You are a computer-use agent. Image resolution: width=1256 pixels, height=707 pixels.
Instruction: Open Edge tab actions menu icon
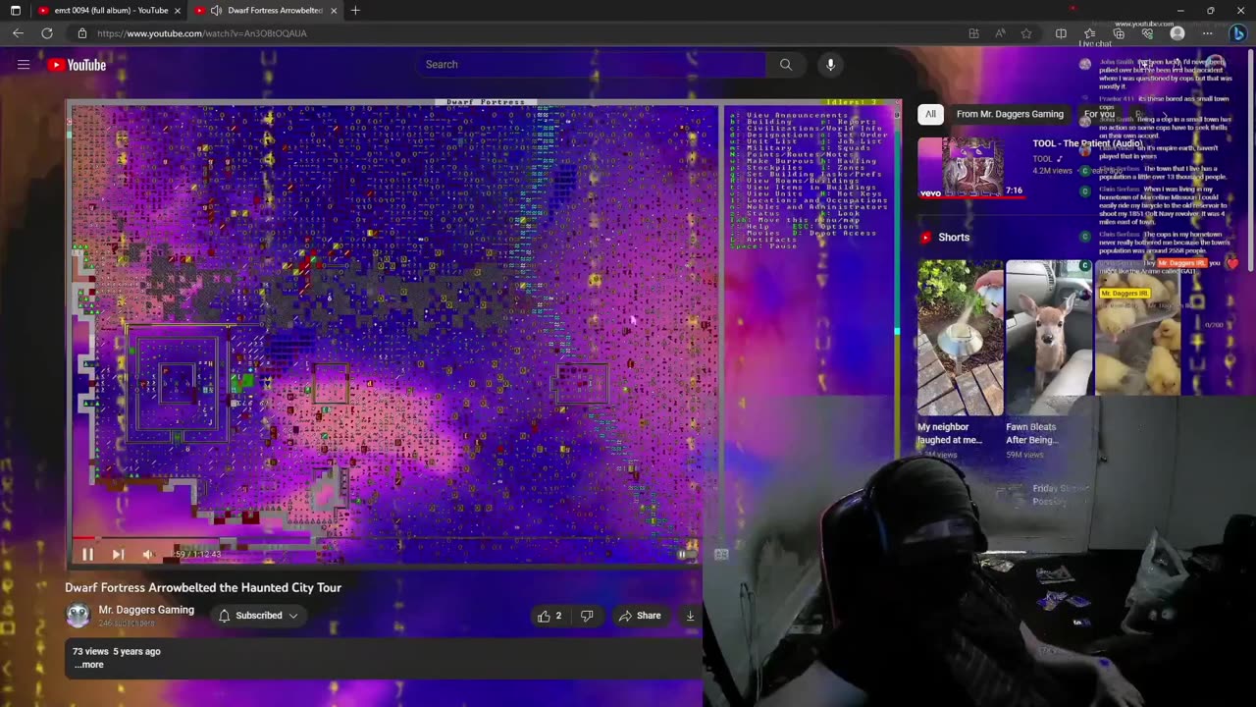[x=15, y=10]
